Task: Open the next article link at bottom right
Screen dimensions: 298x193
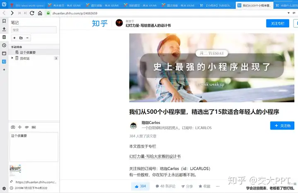Action: click(270, 188)
